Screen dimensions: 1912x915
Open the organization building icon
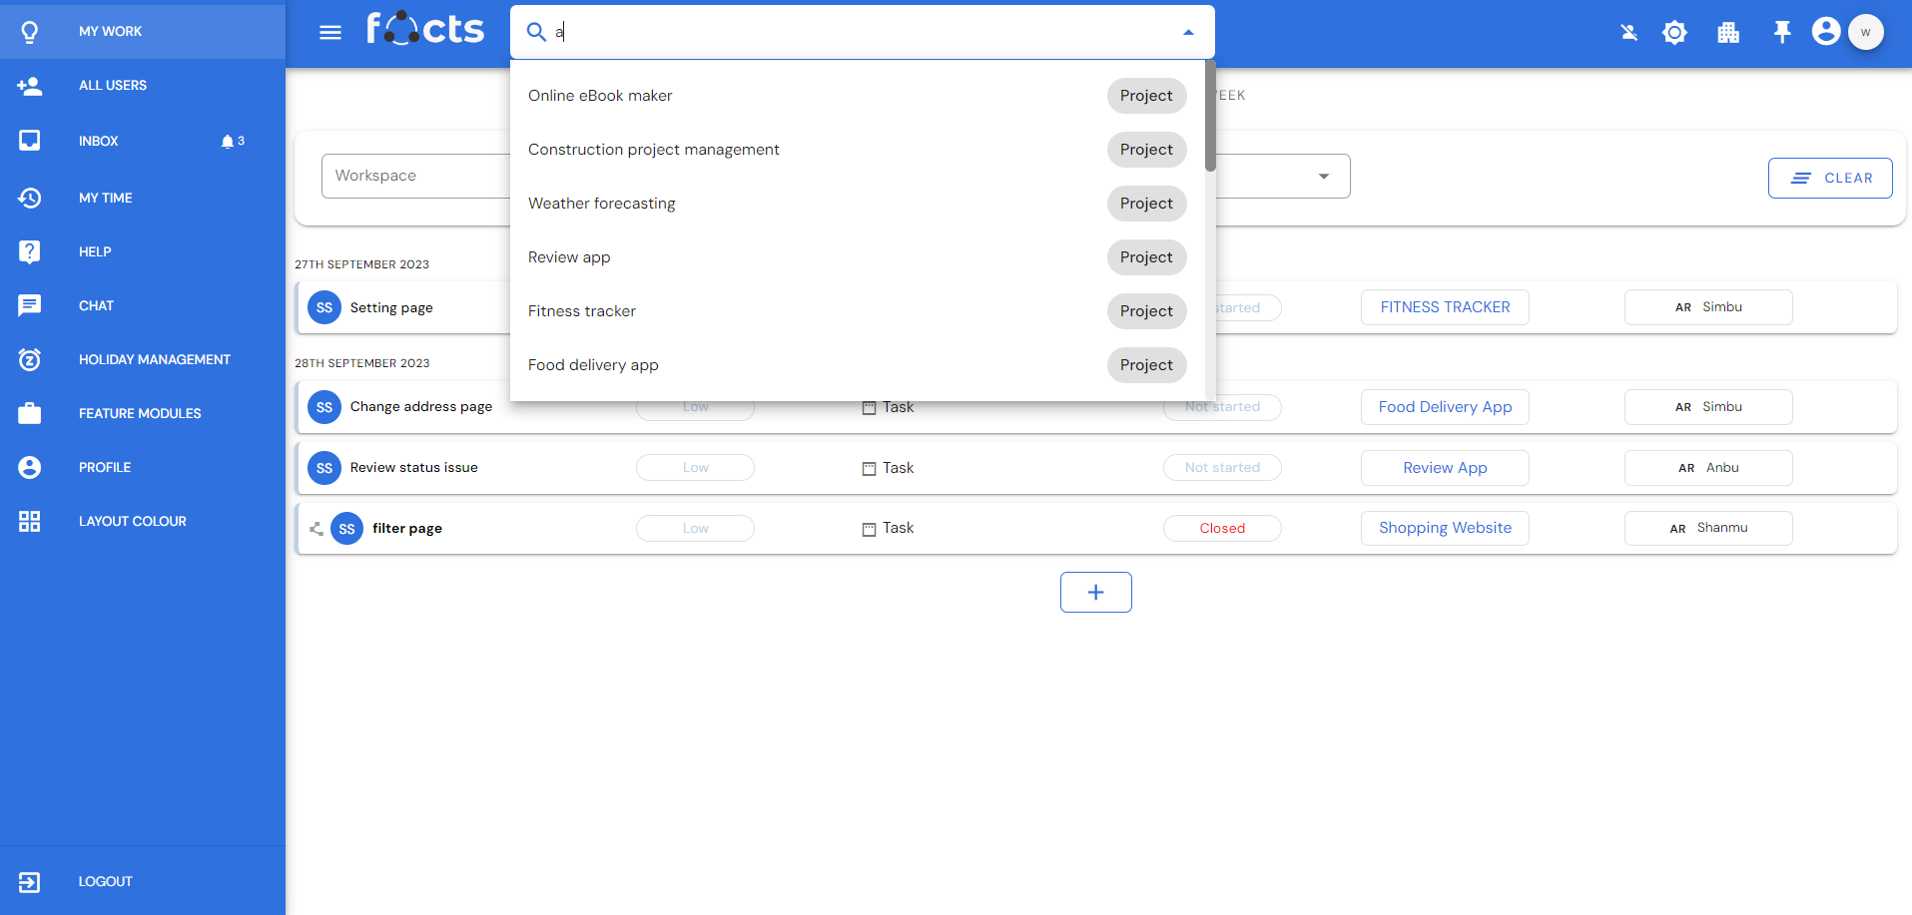click(x=1728, y=33)
